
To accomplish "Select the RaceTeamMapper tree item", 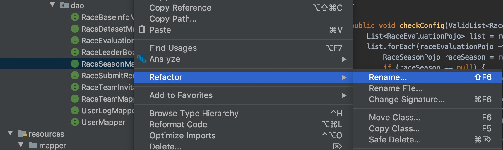I will click(107, 99).
